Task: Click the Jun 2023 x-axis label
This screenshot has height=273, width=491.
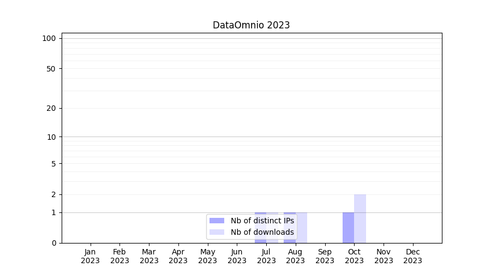Action: [x=237, y=256]
